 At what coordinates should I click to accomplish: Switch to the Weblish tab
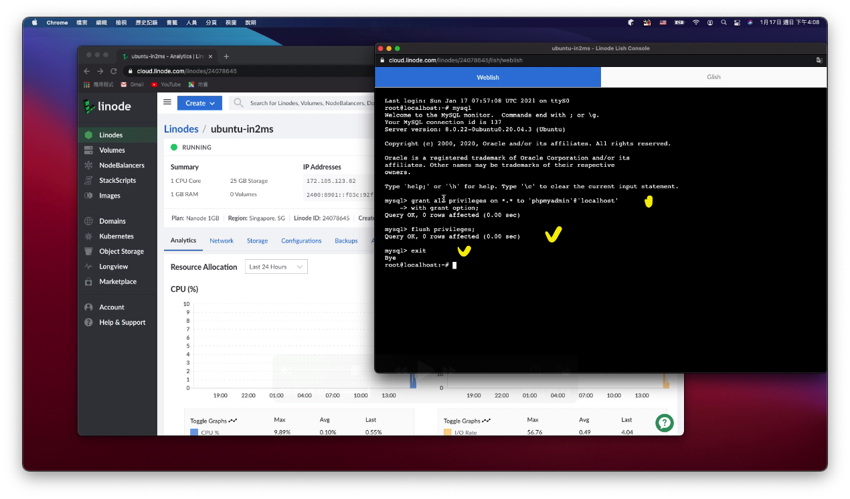(488, 77)
